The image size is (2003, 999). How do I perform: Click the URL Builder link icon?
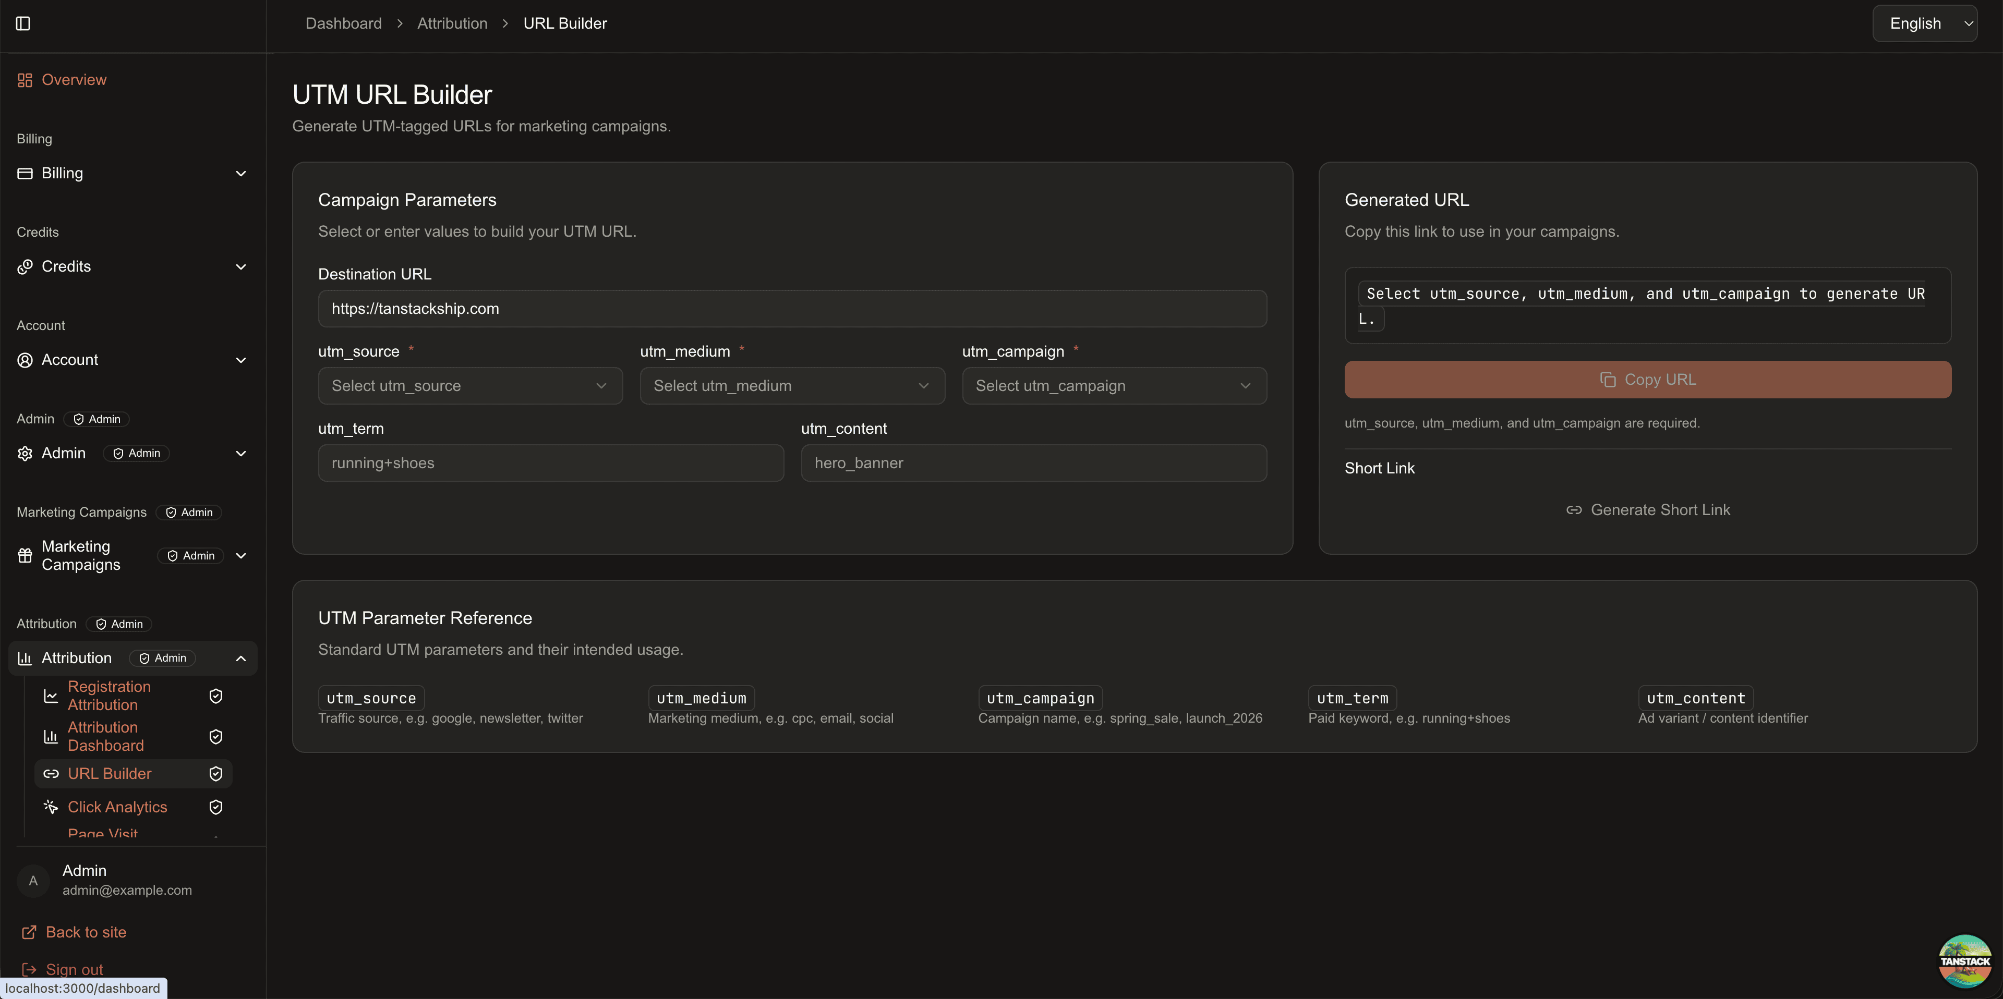(51, 774)
